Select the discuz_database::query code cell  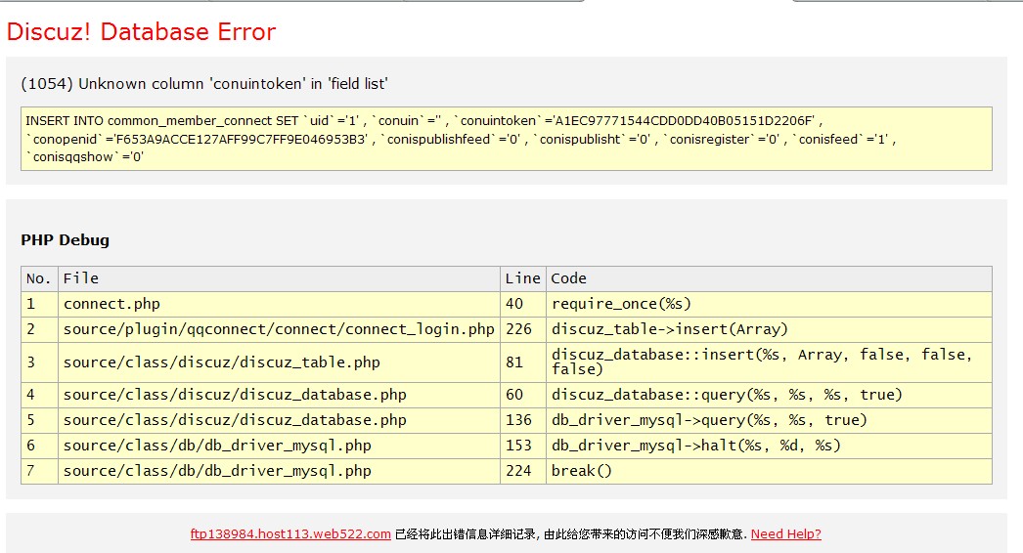(x=727, y=395)
